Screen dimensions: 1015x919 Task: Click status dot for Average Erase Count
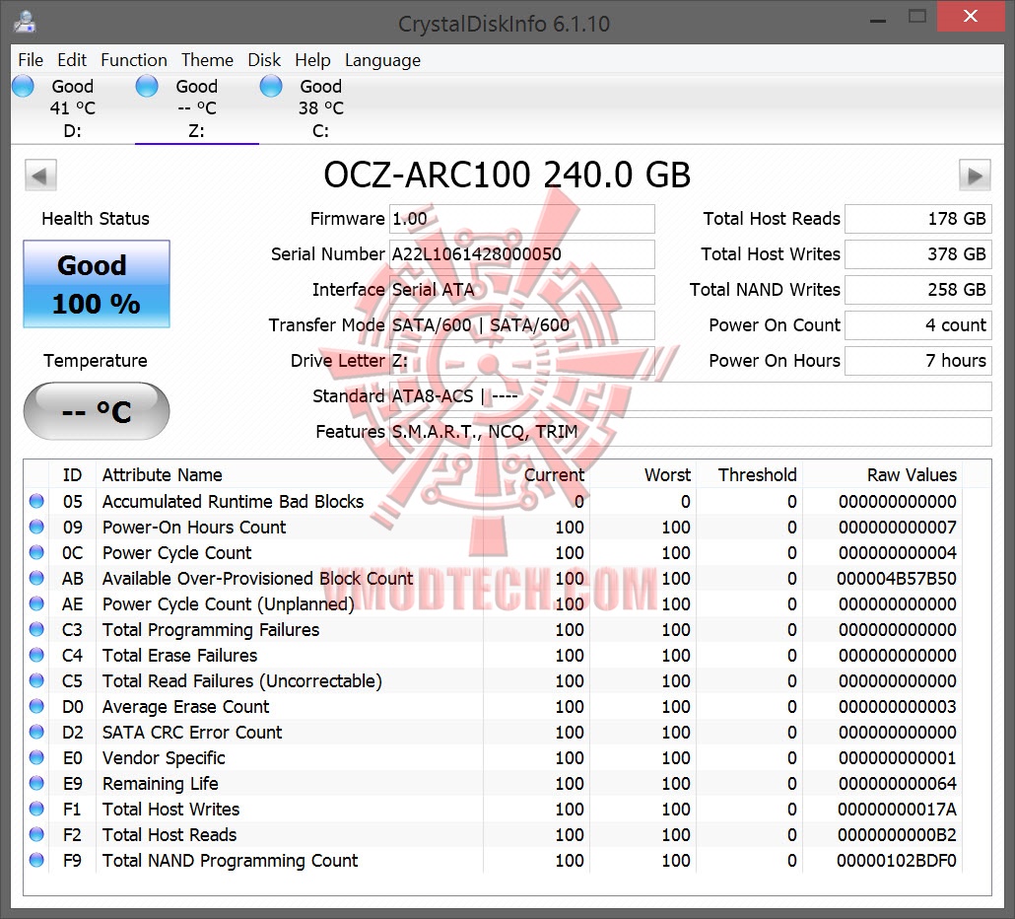[36, 706]
